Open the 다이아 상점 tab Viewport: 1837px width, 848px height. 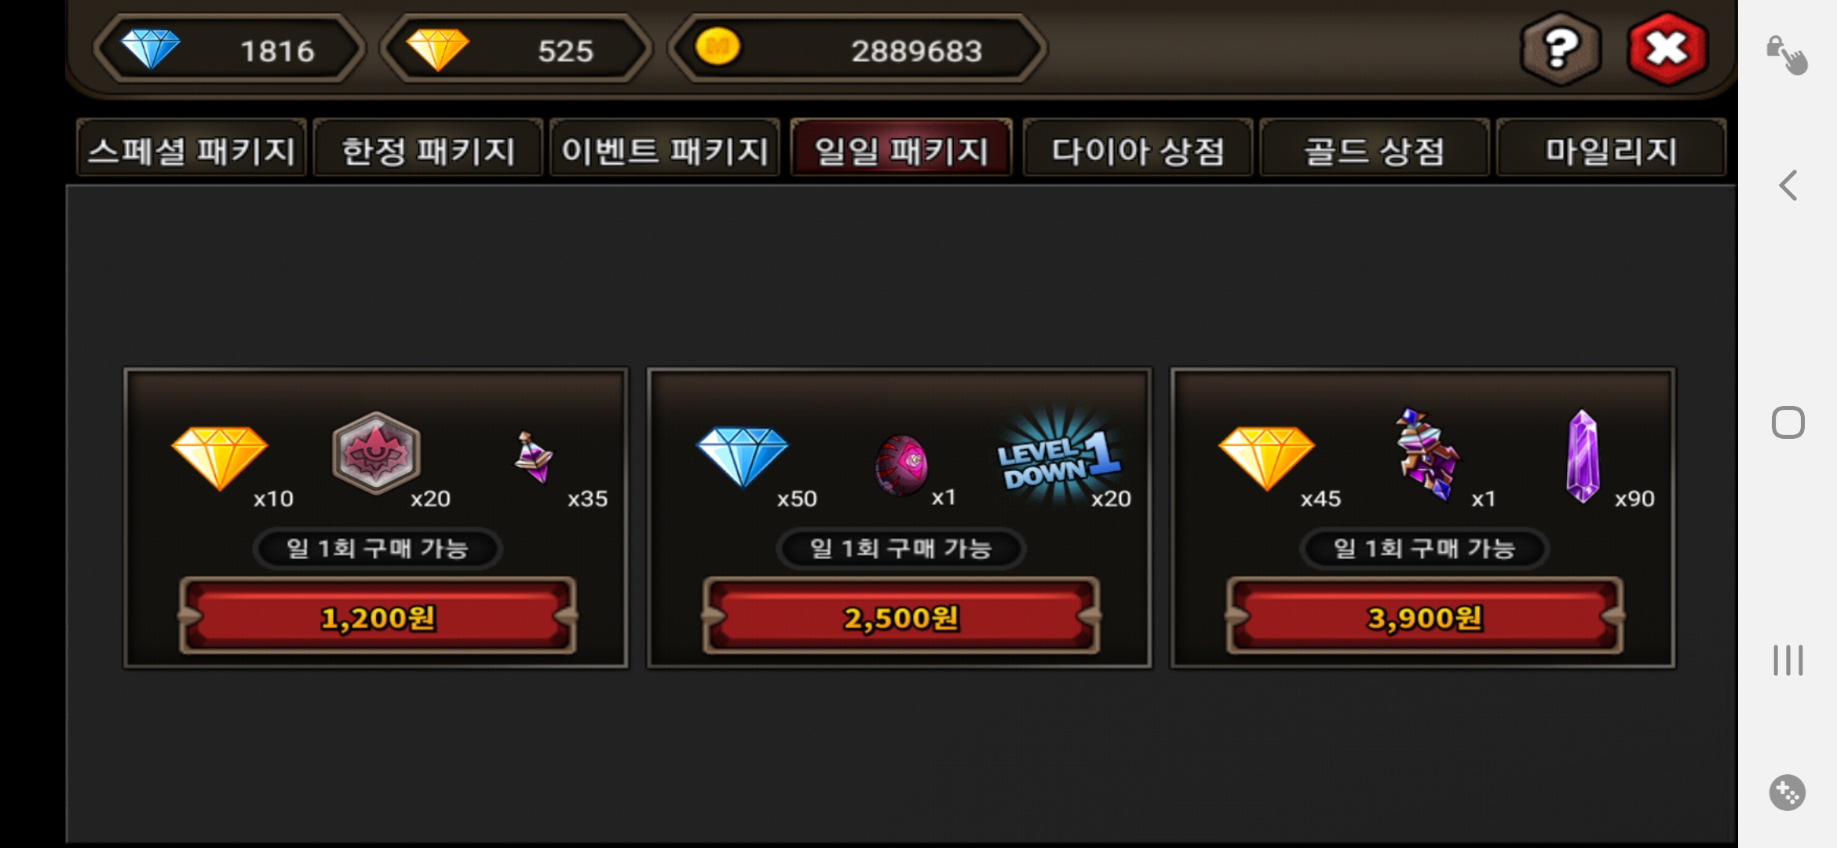tap(1138, 149)
